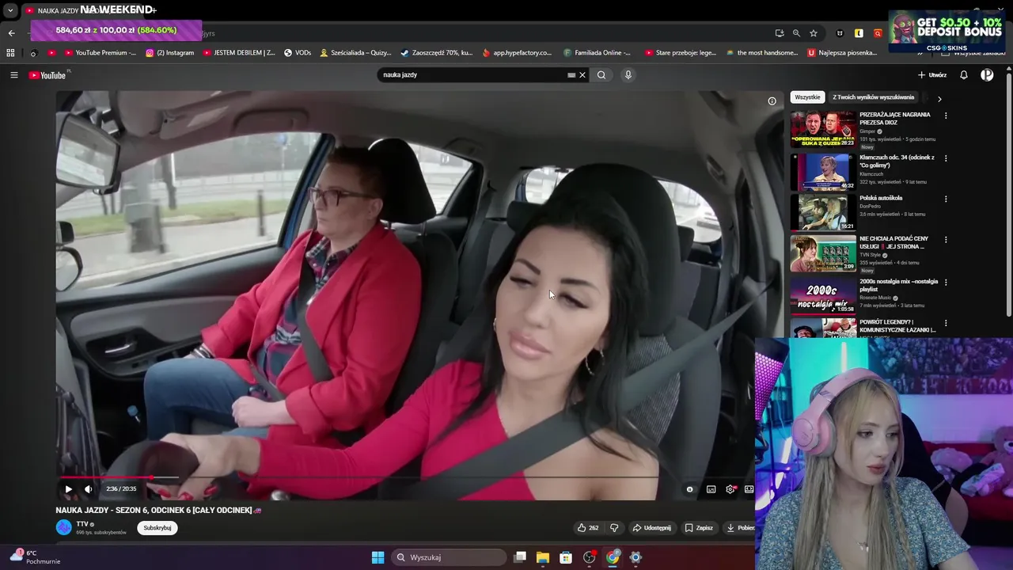Dislike the video with thumbs down
This screenshot has width=1013, height=570.
click(x=614, y=528)
